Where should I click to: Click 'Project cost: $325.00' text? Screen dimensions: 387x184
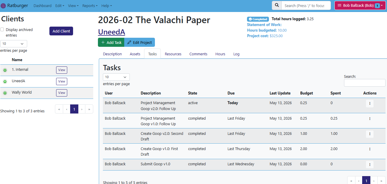265,36
